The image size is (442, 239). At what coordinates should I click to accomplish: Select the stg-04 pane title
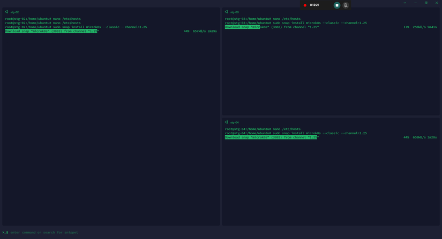234,122
